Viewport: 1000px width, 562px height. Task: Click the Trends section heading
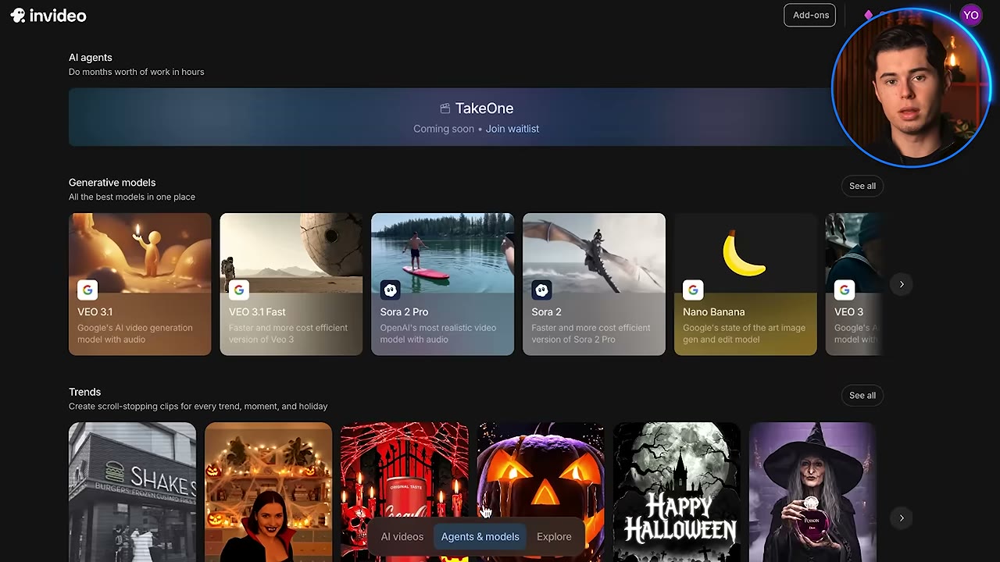coord(84,392)
